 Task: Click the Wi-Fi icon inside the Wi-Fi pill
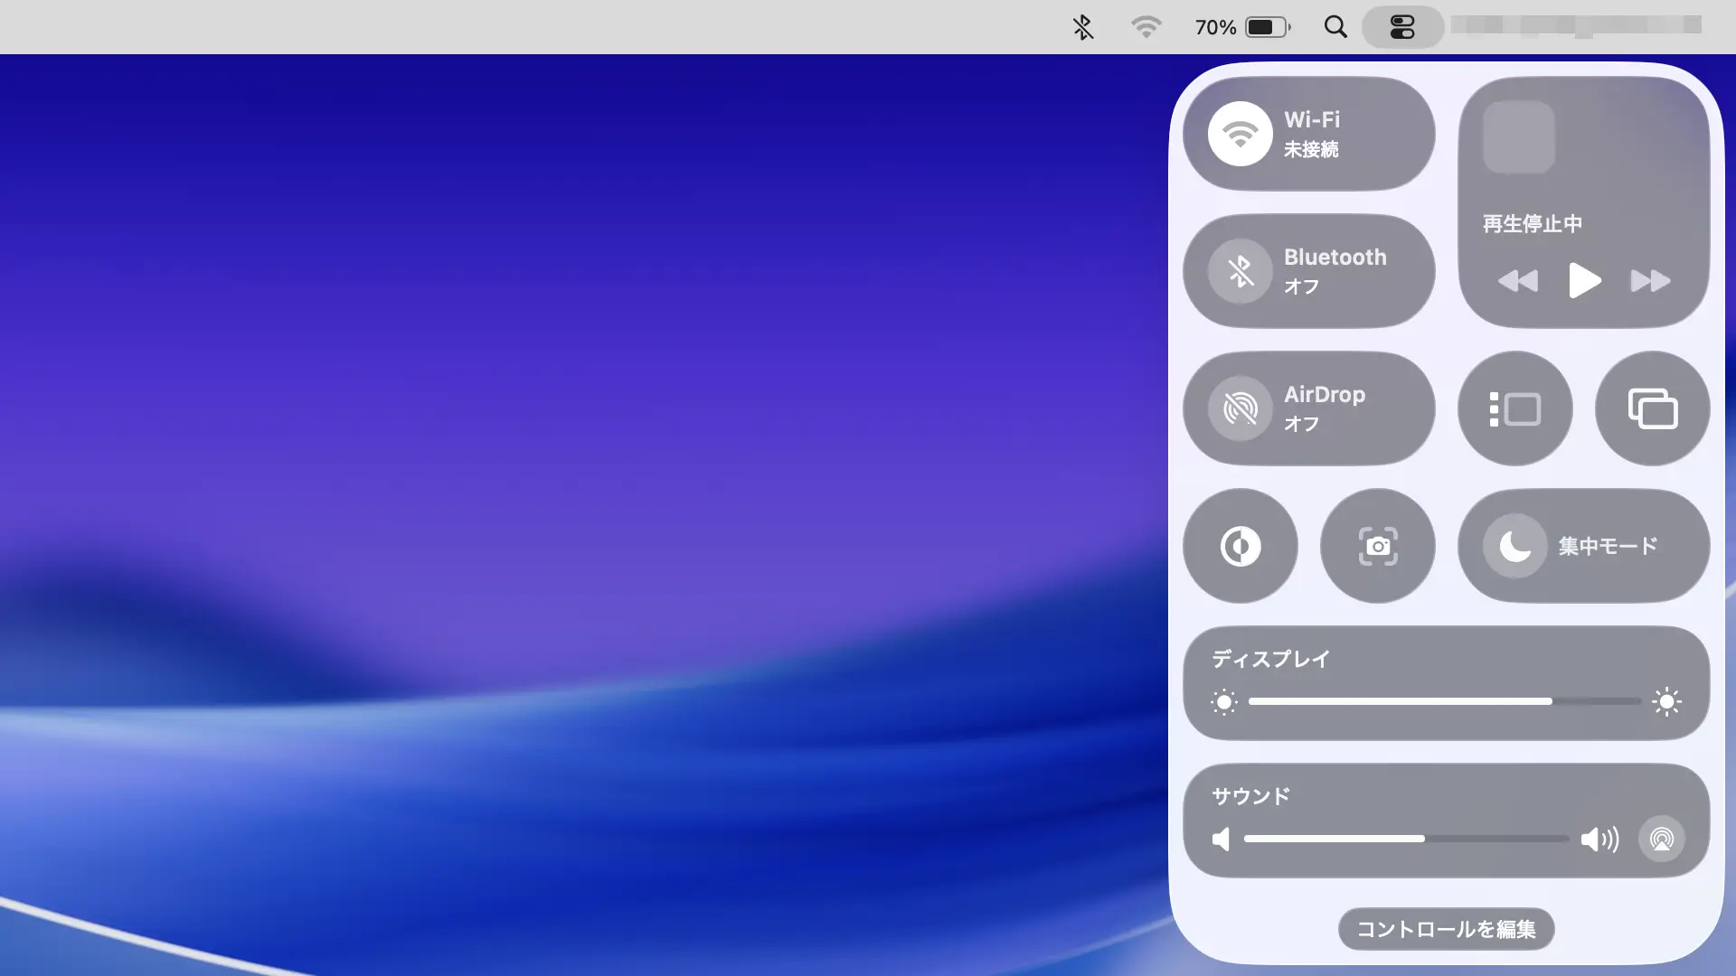(x=1240, y=133)
